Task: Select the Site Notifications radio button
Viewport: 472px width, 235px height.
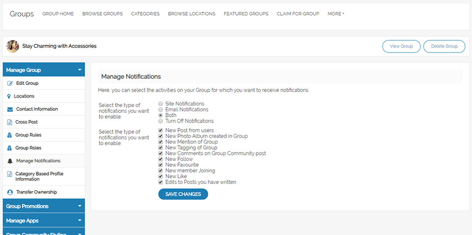Action: (161, 104)
